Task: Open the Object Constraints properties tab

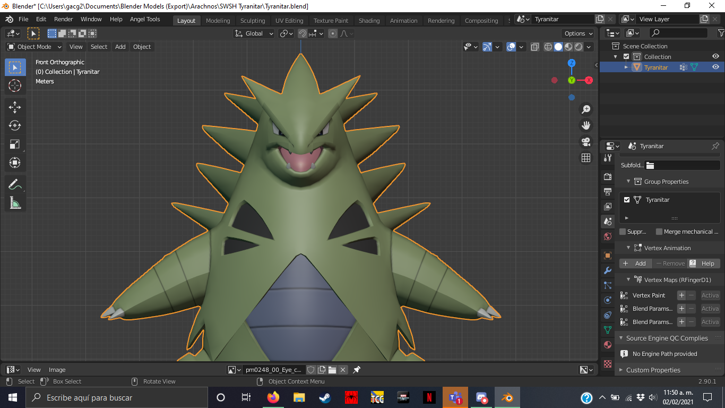Action: (x=608, y=315)
